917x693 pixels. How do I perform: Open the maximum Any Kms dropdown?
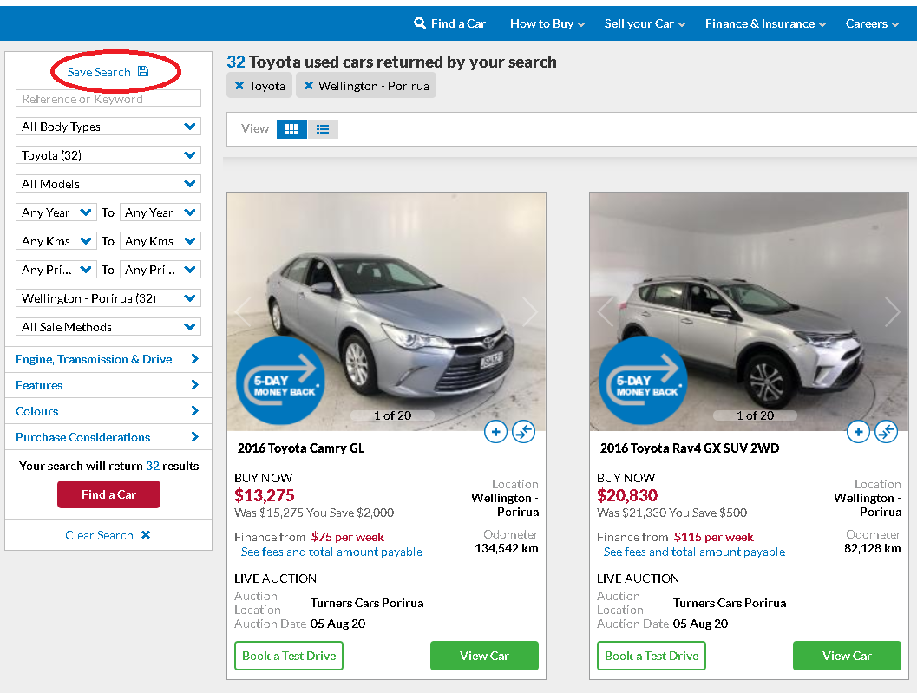click(160, 241)
